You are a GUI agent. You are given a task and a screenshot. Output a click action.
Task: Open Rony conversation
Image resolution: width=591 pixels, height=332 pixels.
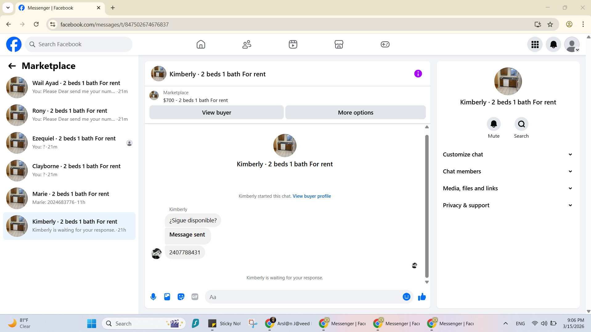[69, 115]
